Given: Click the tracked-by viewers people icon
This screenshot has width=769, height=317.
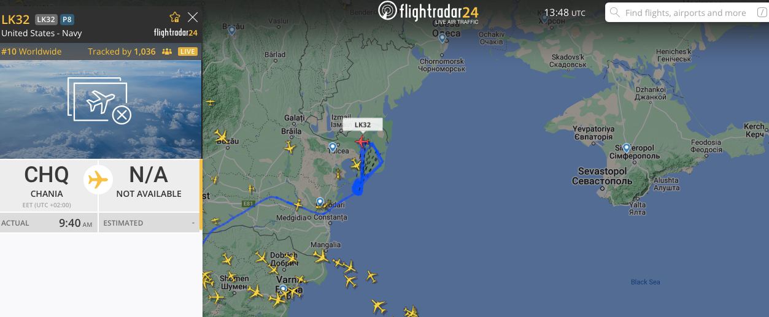Looking at the screenshot, I should 167,52.
